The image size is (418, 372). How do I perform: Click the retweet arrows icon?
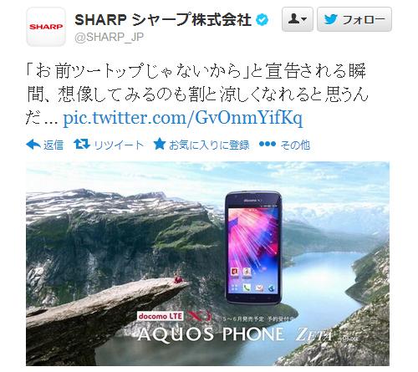pos(82,145)
